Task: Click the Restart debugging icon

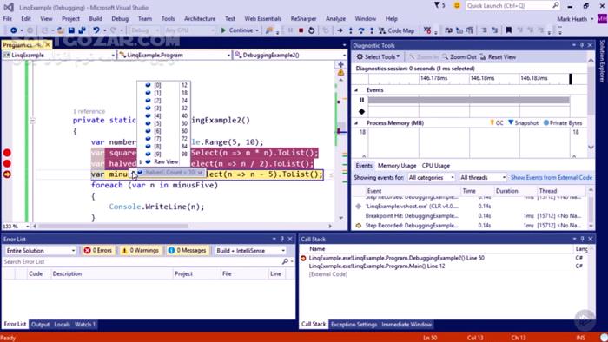Action: 311,30
